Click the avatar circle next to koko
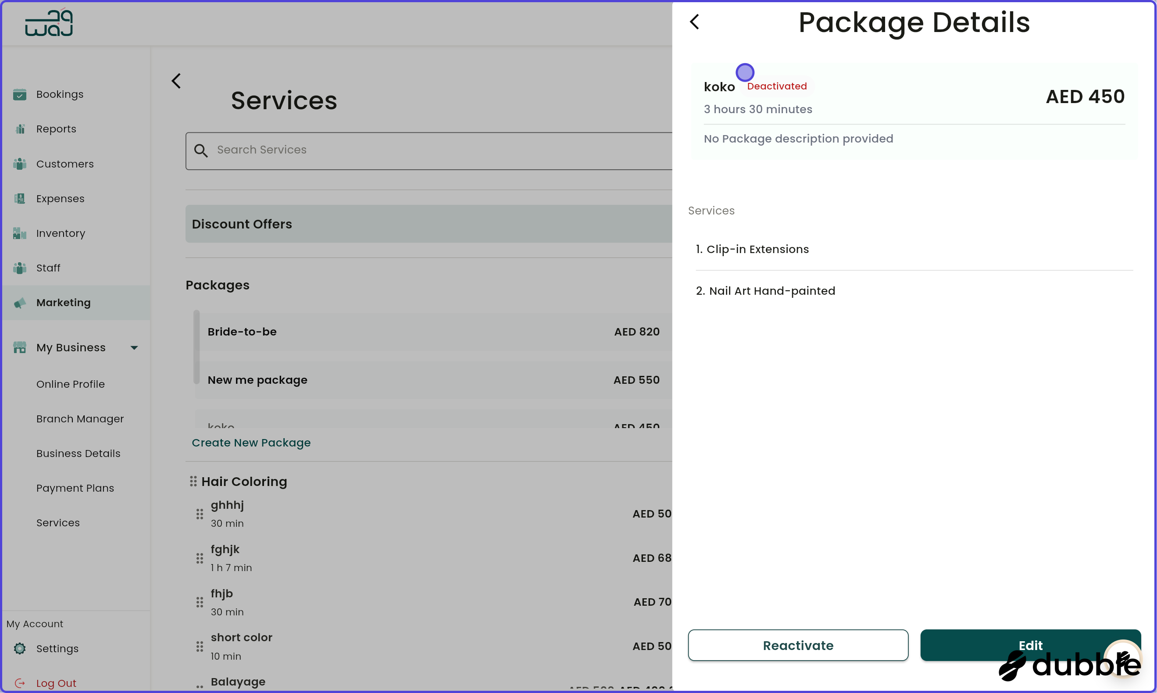This screenshot has height=693, width=1157. coord(744,72)
